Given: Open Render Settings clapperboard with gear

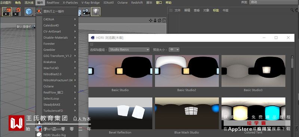Looking at the screenshot, I should [x=17, y=12].
